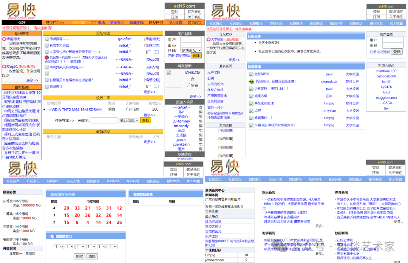Focus the 关键字 keyword search field
This screenshot has width=408, height=263.
(x=104, y=121)
